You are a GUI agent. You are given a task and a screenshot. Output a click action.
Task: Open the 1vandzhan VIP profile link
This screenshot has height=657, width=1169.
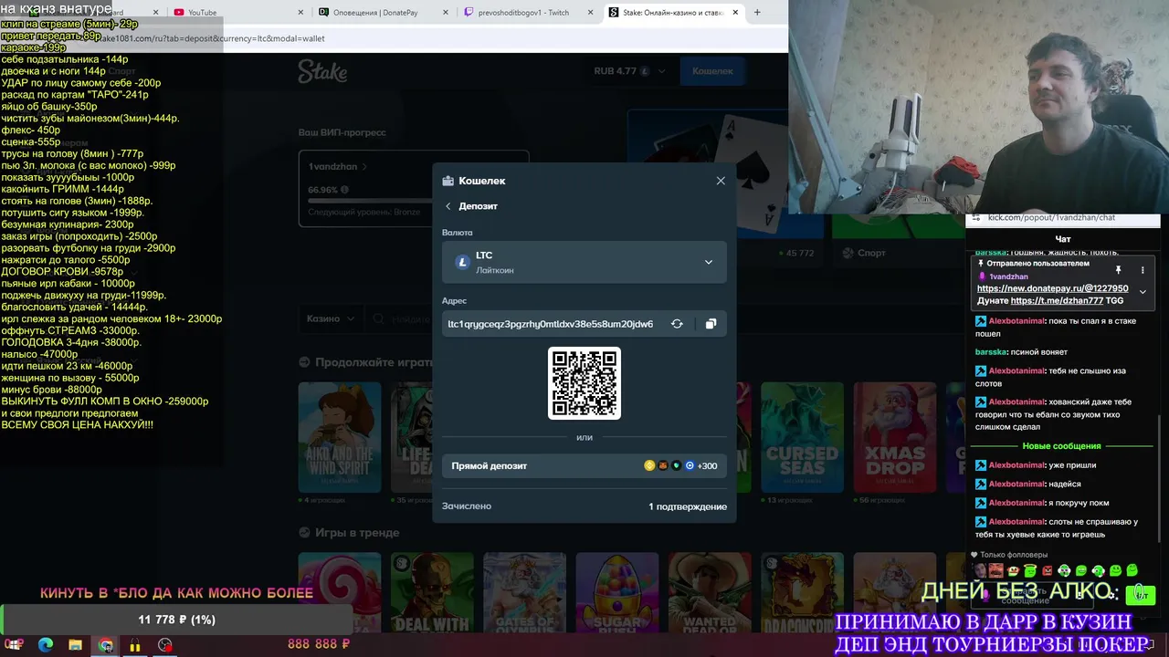338,167
